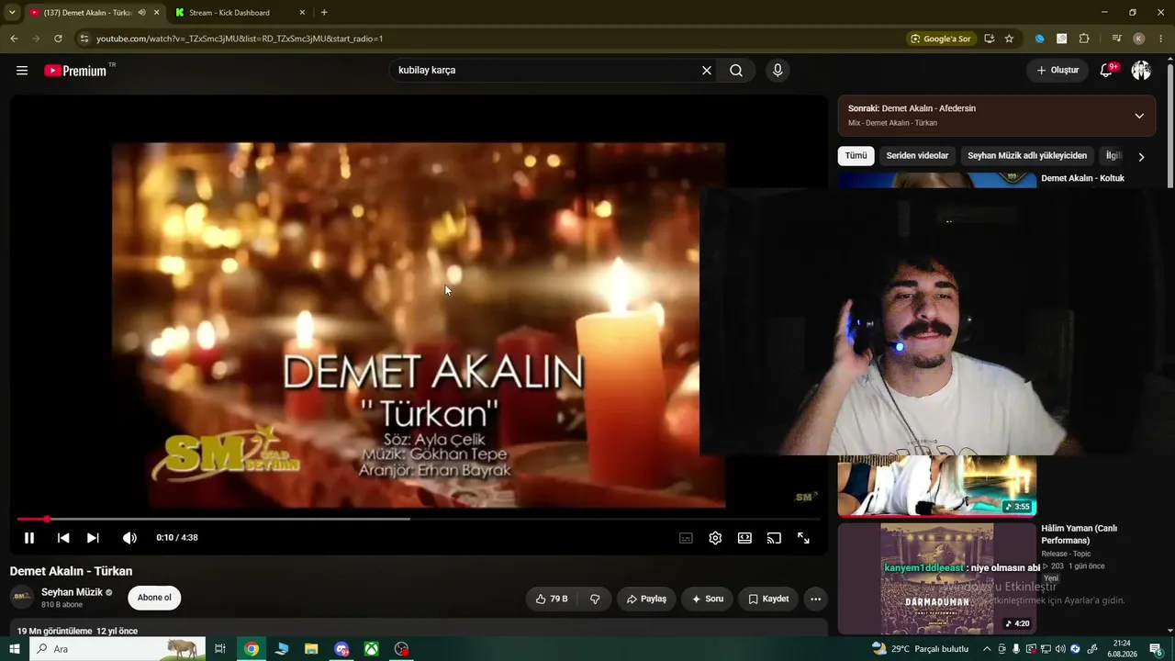Close the Stream - Kick Dashboard tab
The image size is (1175, 661).
[302, 13]
